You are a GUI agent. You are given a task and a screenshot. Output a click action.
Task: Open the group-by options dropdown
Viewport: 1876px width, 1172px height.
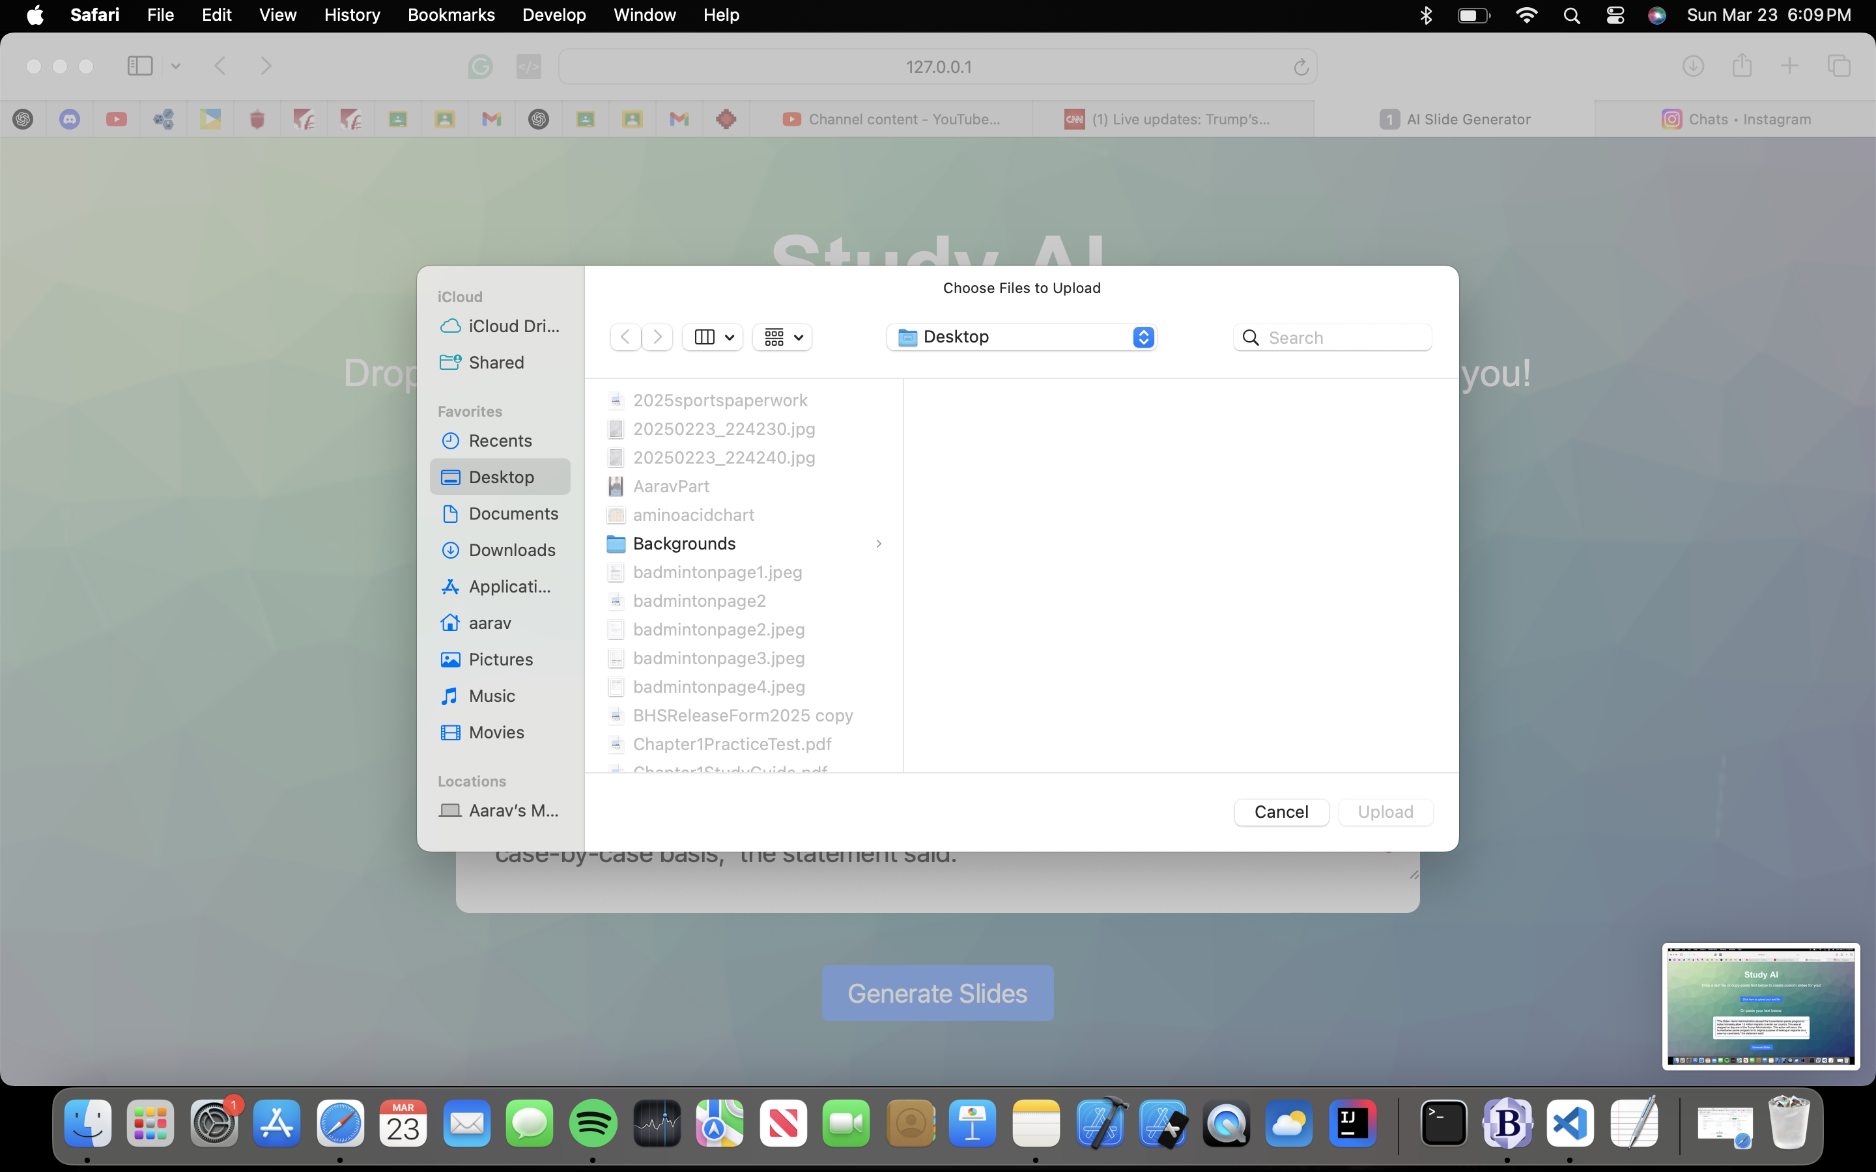782,337
